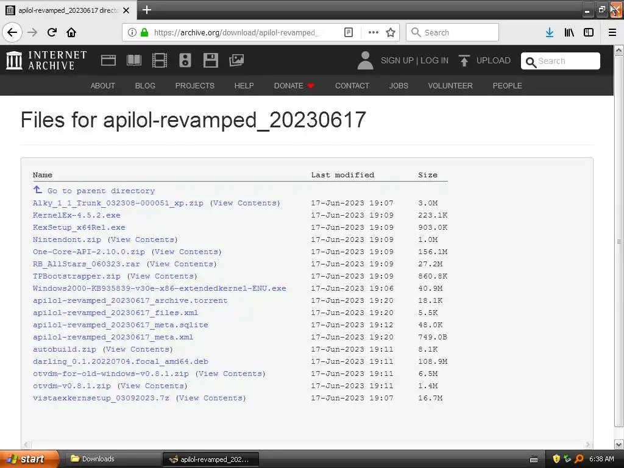The image size is (624, 468).
Task: Bookmark this page with the star
Action: 391,32
